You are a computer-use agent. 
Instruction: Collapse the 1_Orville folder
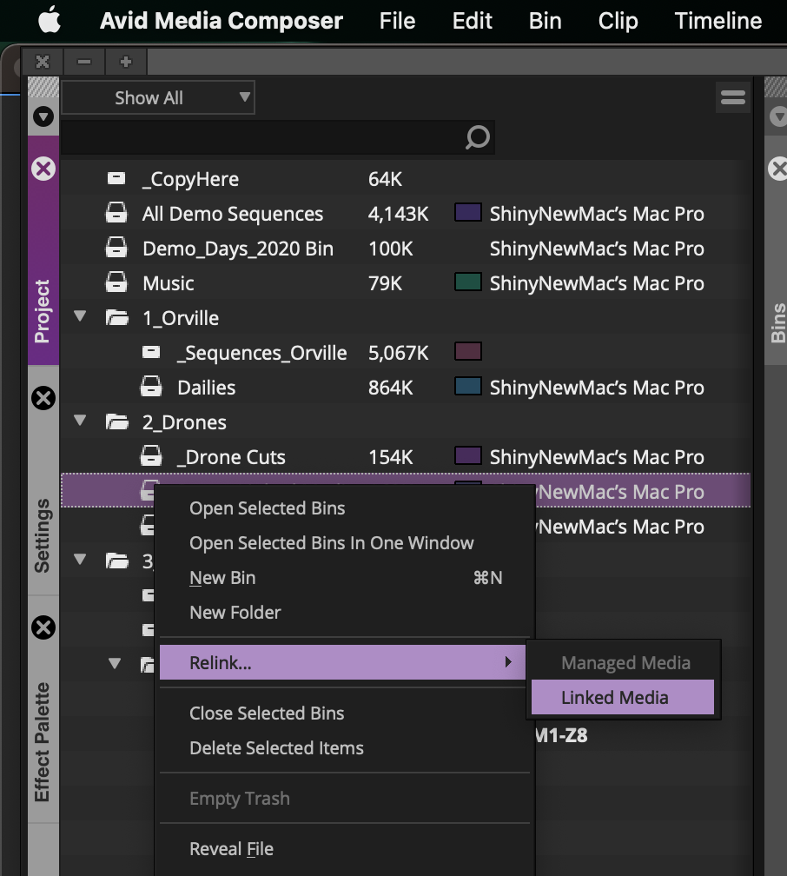pyautogui.click(x=80, y=317)
